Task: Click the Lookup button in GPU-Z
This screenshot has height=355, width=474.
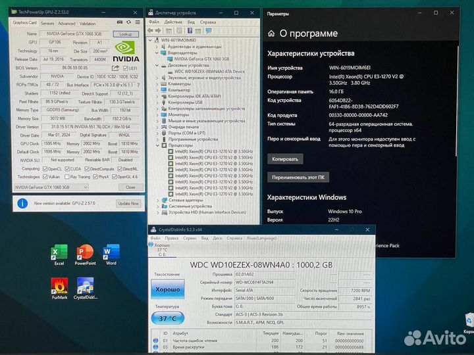Action: coord(126,34)
